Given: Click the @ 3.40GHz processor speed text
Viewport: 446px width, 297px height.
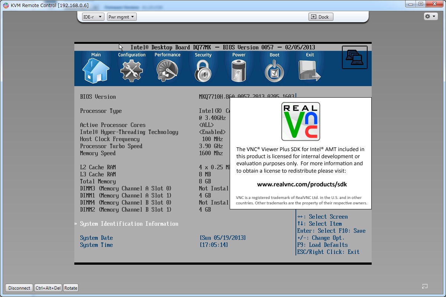Looking at the screenshot, I should [x=212, y=118].
